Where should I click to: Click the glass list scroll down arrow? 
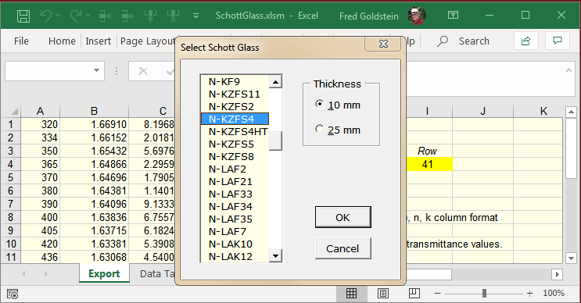click(275, 255)
